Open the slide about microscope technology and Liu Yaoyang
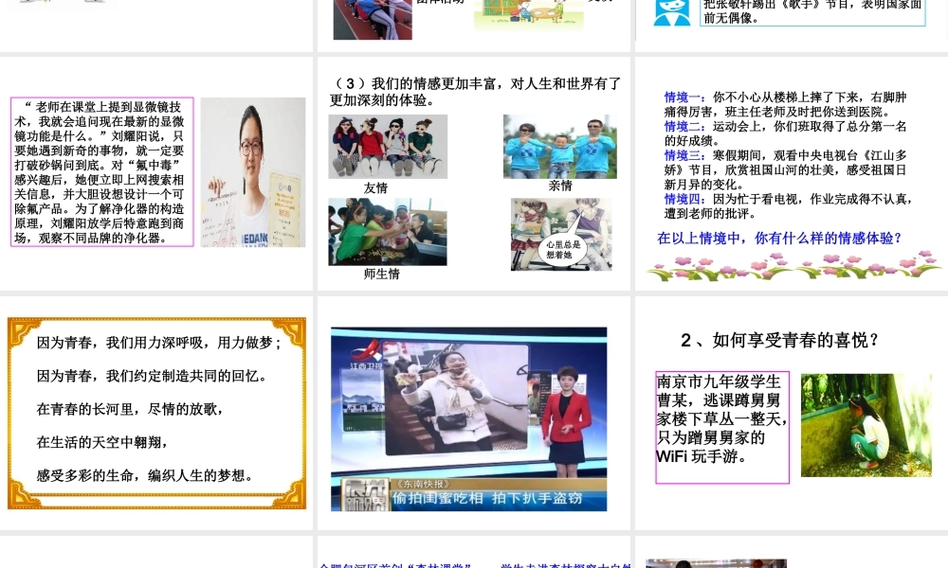The height and width of the screenshot is (568, 948). click(x=156, y=173)
